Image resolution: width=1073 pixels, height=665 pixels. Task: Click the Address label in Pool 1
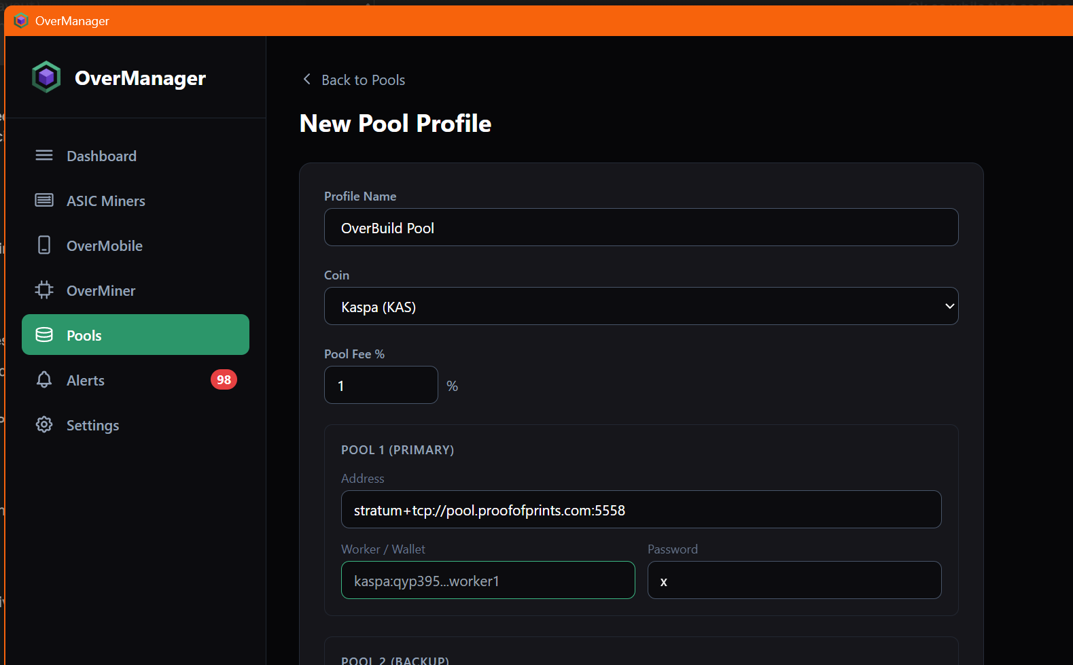363,479
